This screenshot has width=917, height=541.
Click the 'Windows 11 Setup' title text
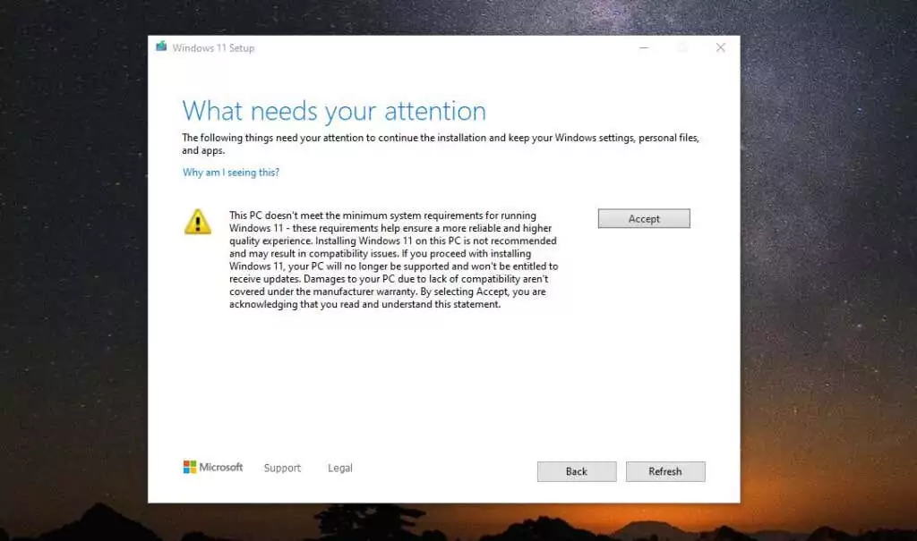point(213,48)
